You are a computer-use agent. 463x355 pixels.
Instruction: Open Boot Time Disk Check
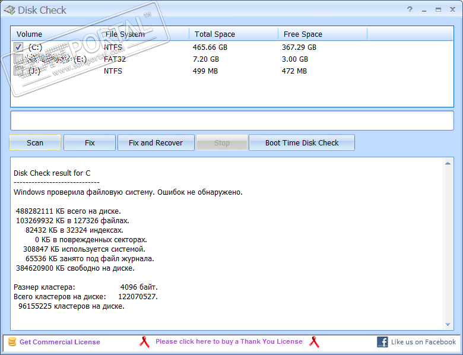[302, 142]
